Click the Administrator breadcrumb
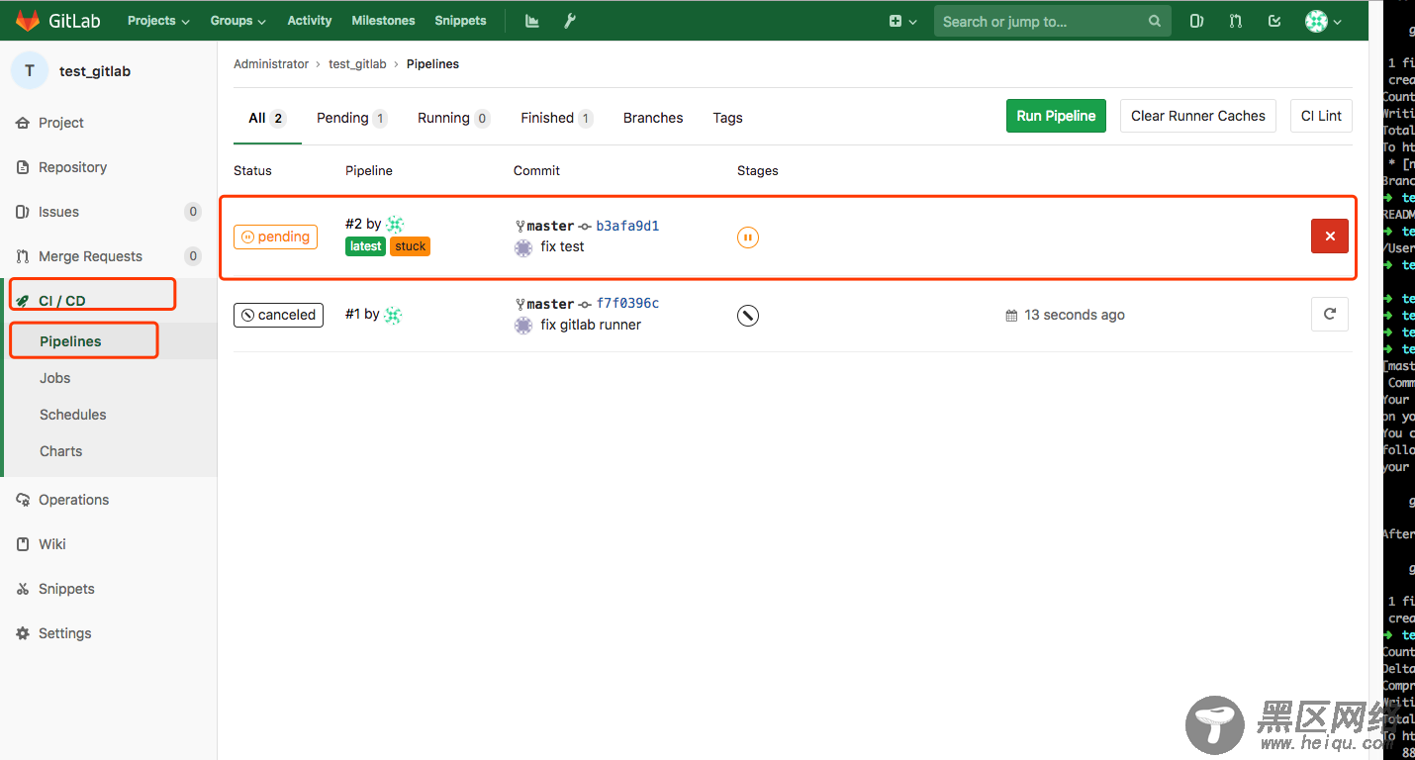Viewport: 1415px width, 760px height. (271, 64)
